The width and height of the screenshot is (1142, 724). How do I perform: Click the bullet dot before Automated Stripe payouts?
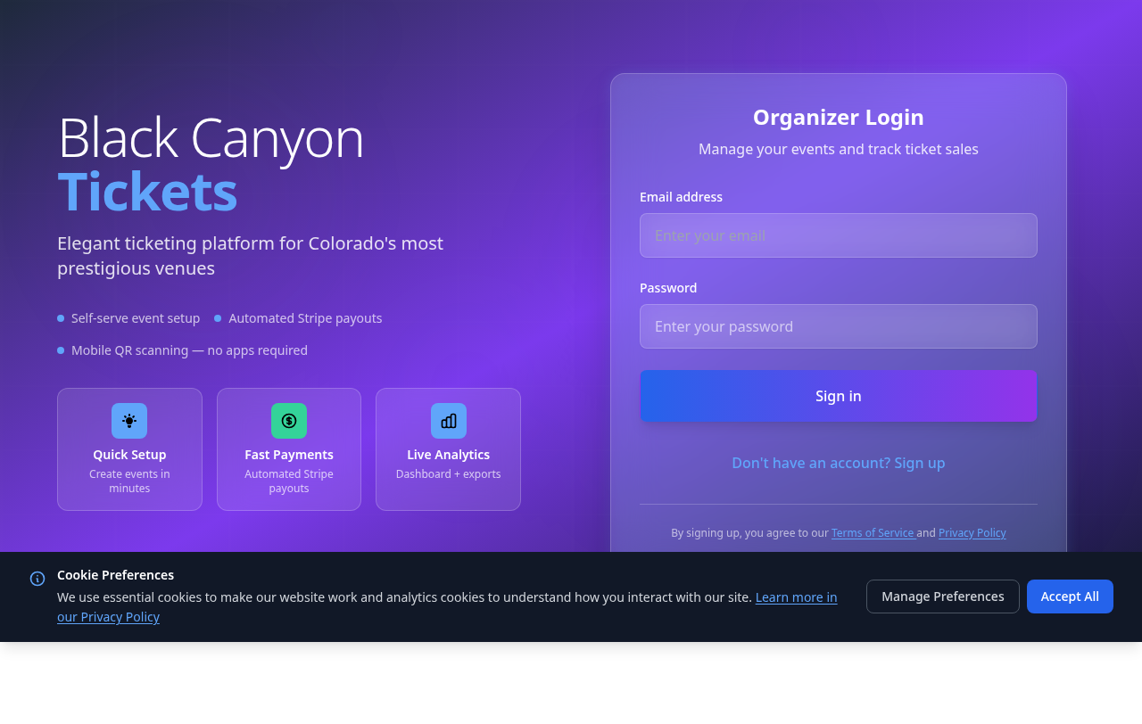[x=218, y=318]
